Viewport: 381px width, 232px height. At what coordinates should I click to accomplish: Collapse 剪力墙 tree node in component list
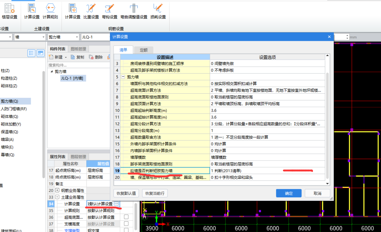pyautogui.click(x=52, y=71)
